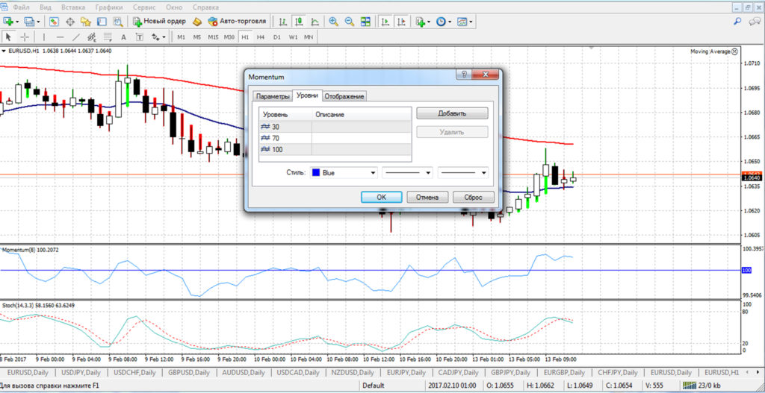Switch to the Параметры tab
This screenshot has width=765, height=393.
click(x=272, y=97)
